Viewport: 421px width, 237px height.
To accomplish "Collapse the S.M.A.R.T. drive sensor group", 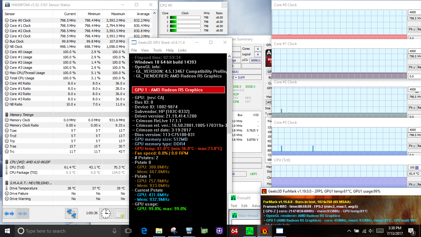I will pyautogui.click(x=7, y=183).
